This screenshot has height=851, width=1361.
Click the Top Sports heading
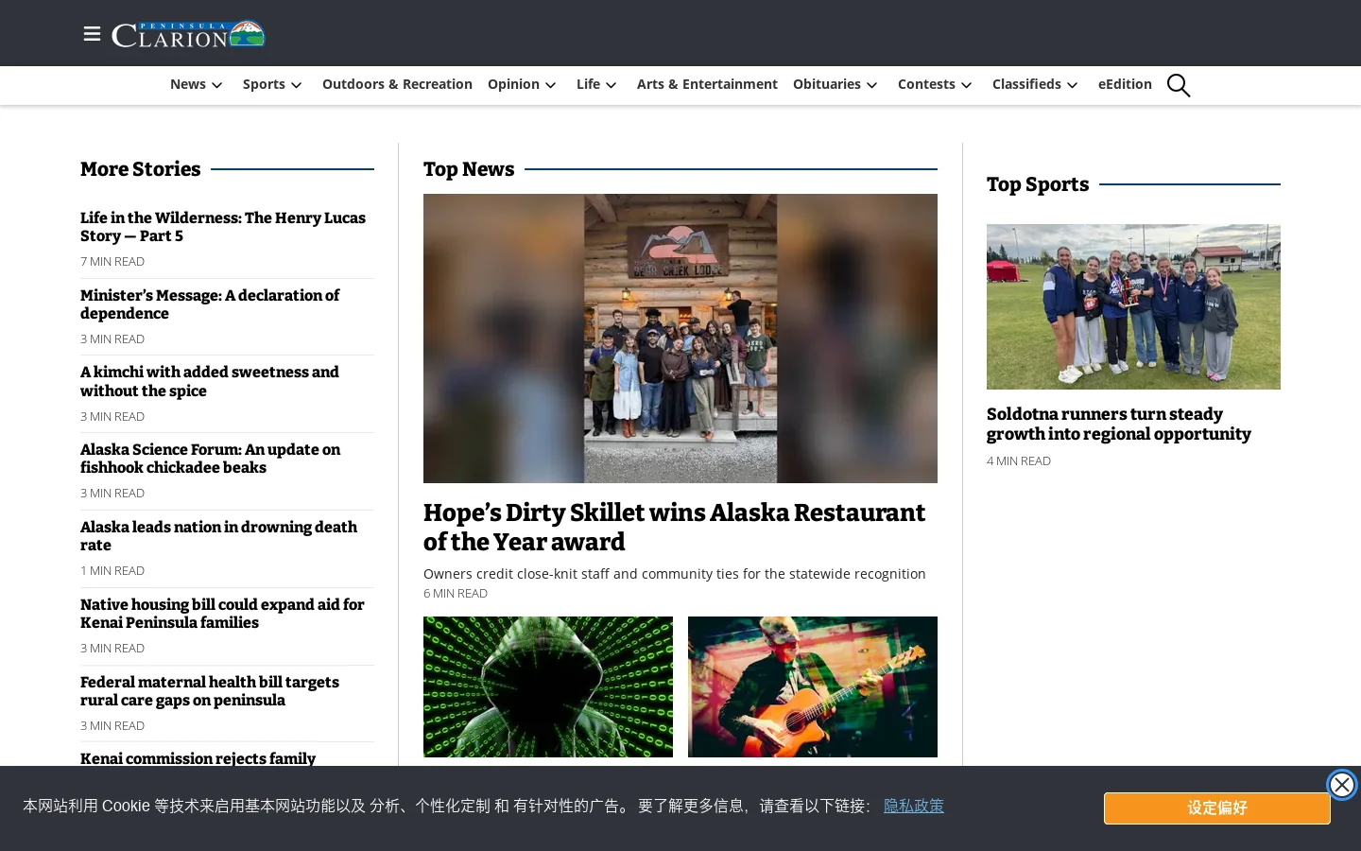point(1038,184)
